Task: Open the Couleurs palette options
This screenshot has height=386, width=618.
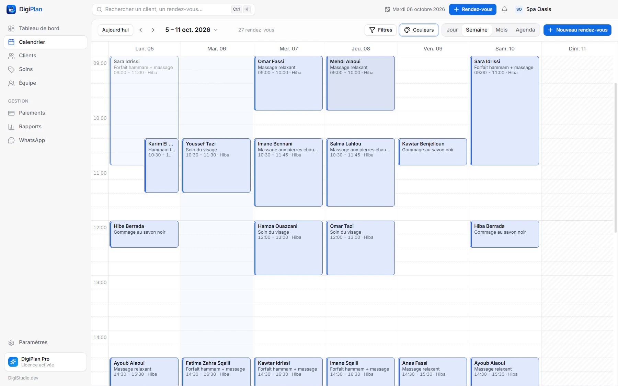Action: pyautogui.click(x=419, y=30)
